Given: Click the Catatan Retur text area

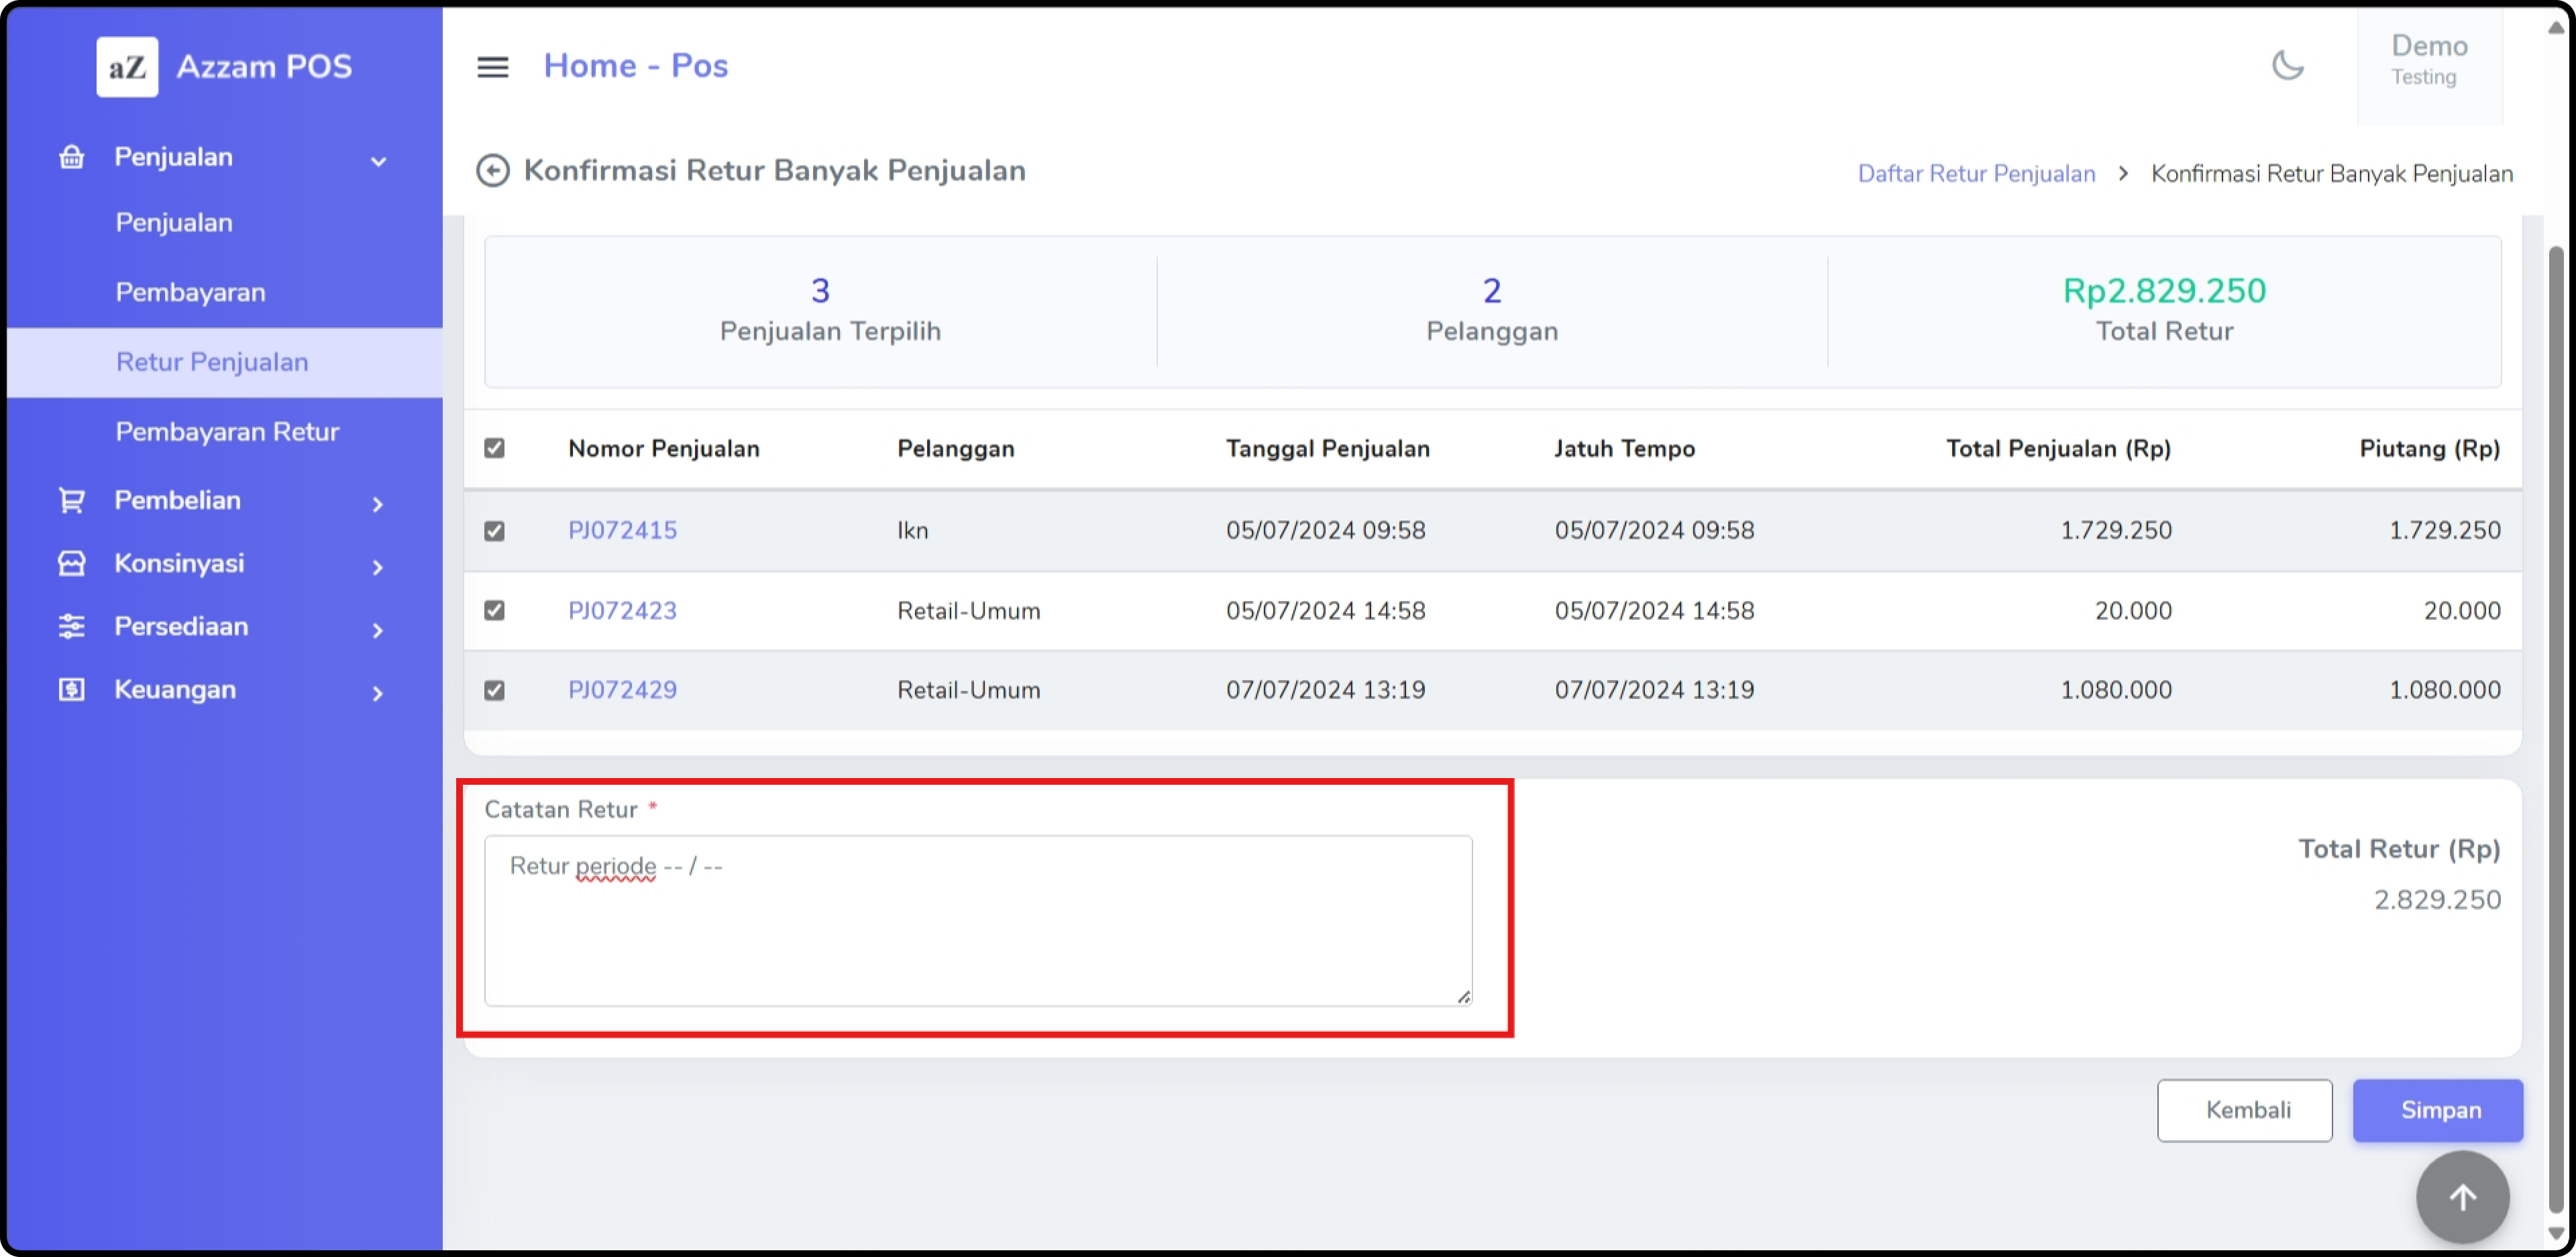Looking at the screenshot, I should point(977,920).
